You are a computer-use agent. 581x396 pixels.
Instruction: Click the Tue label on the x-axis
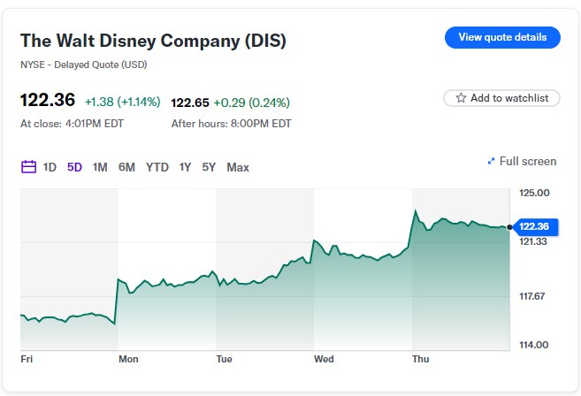click(224, 359)
